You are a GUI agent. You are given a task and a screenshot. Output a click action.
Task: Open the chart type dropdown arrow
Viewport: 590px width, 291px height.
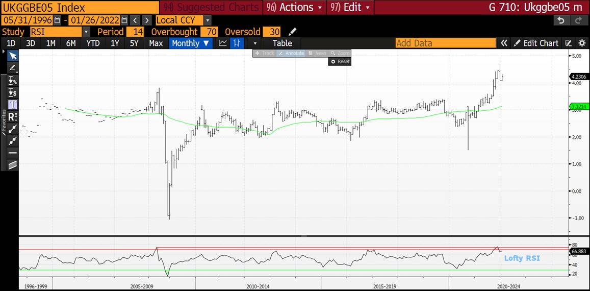point(255,43)
